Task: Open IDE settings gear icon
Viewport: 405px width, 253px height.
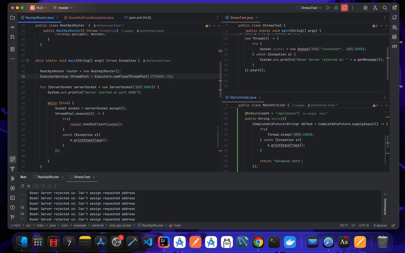Action: 394,8
